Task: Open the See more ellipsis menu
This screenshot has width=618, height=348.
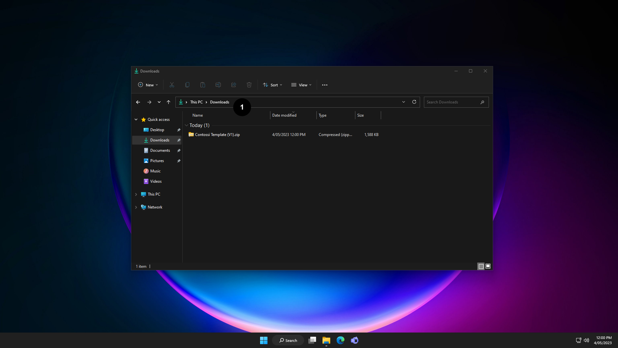Action: (x=325, y=85)
